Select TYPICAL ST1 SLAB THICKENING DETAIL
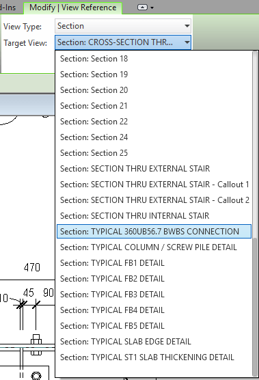Image resolution: width=259 pixels, height=380 pixels. [154, 357]
